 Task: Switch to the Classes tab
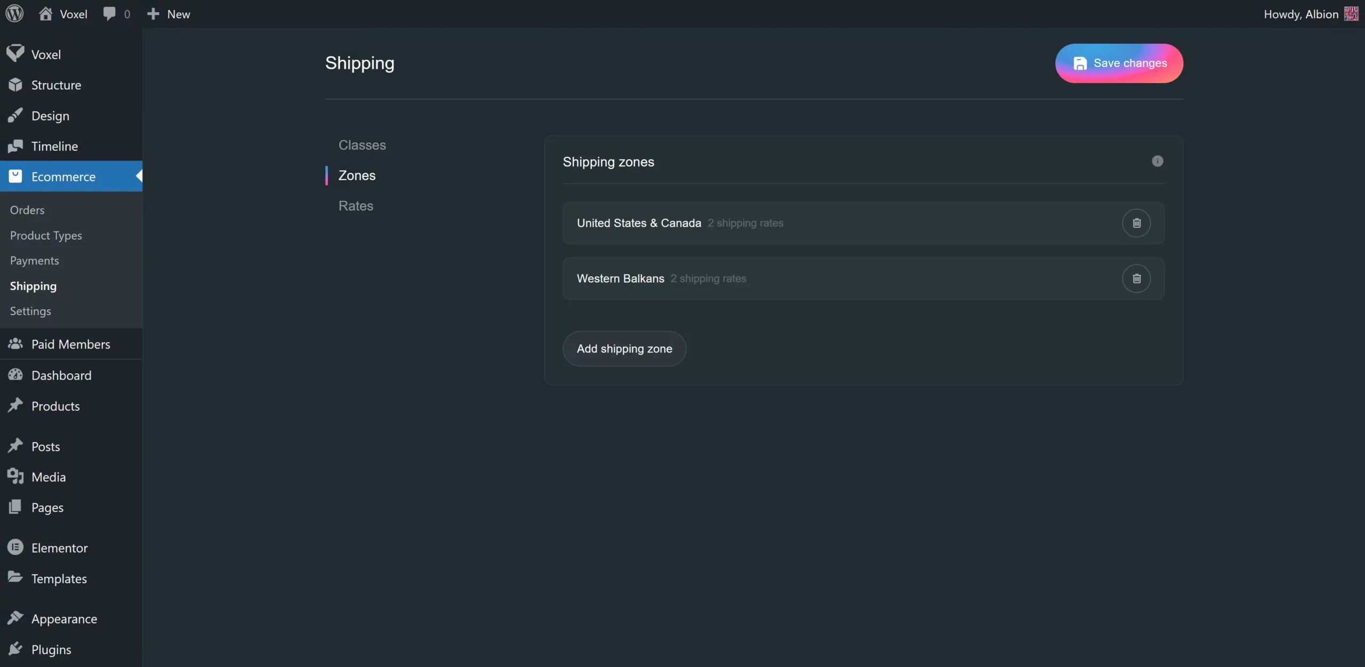click(362, 145)
